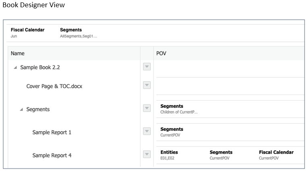Open the dropdown arrow for Sample Report 4
Screen dimensions: 307x171
click(147, 155)
